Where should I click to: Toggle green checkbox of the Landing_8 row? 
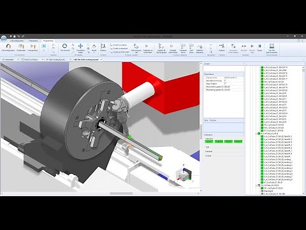(x=262, y=180)
